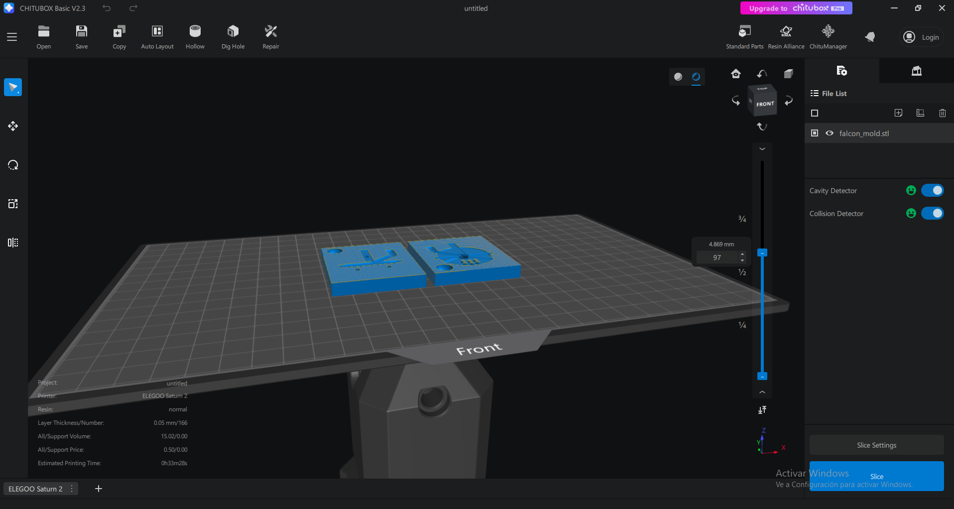The image size is (954, 509).
Task: Choose the Move tool in left sidebar
Action: 13,126
